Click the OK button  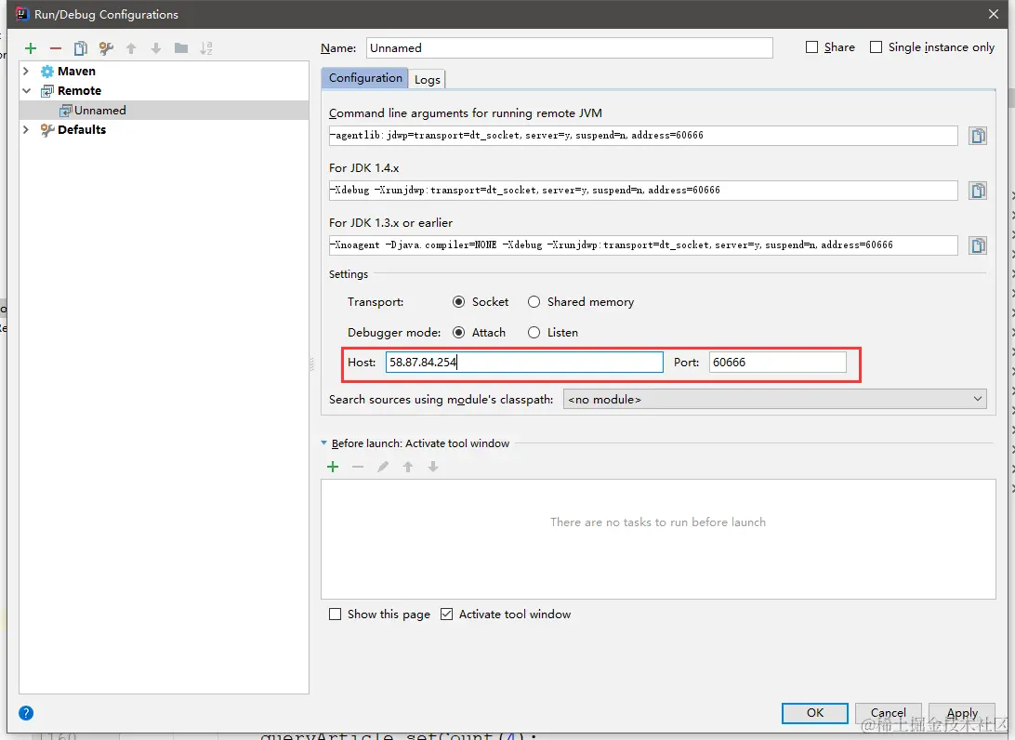coord(815,713)
